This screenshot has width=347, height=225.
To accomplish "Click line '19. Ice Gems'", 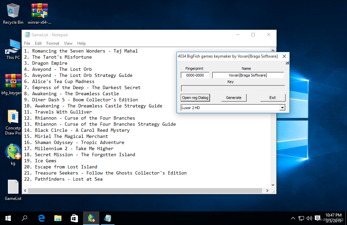I will [40, 161].
